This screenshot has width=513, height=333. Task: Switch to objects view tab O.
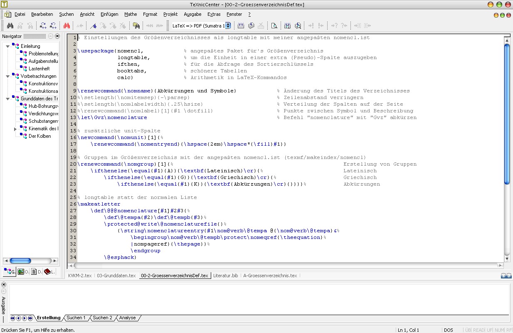click(x=23, y=272)
